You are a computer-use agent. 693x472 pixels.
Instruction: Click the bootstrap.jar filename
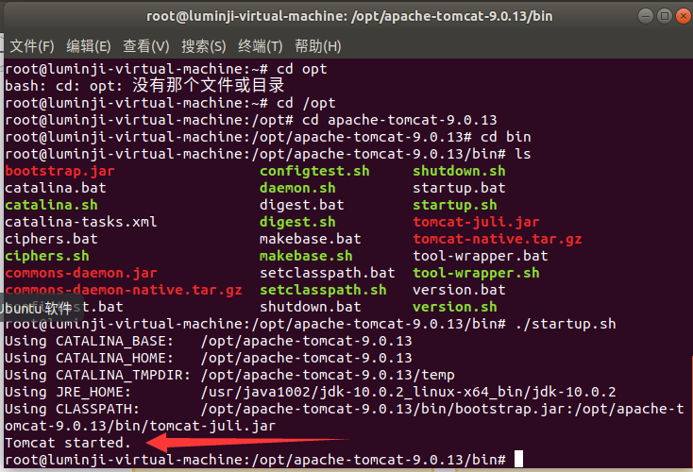click(x=59, y=171)
